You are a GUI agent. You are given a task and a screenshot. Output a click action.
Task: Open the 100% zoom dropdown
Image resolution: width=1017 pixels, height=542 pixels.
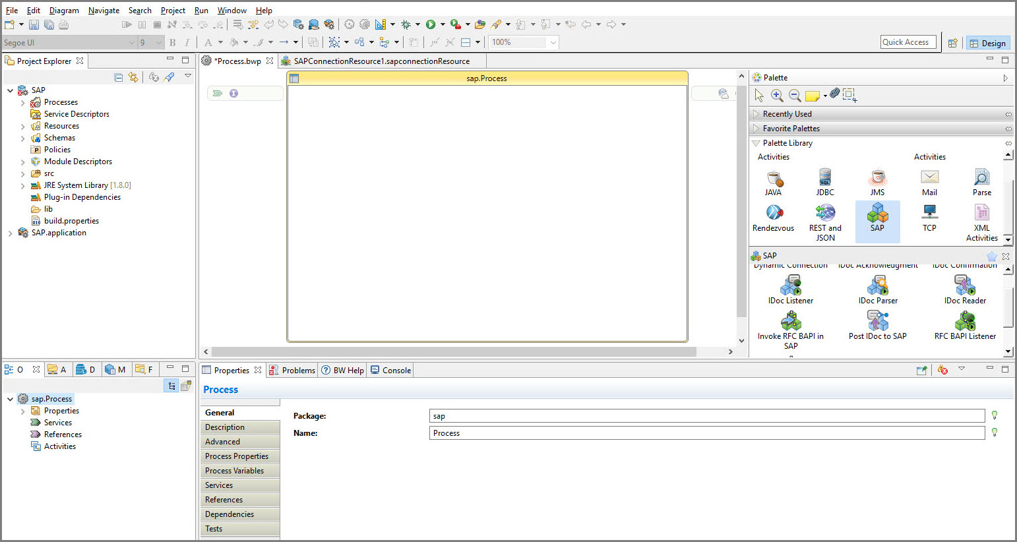[553, 42]
